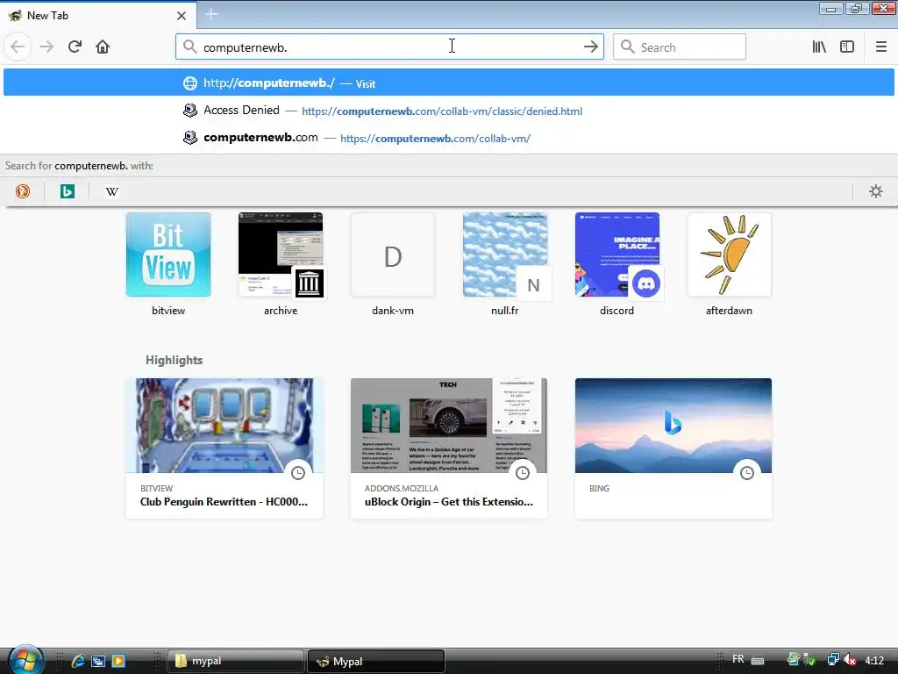The height and width of the screenshot is (674, 898).
Task: Search with Wikipedia engine icon
Action: pyautogui.click(x=111, y=191)
